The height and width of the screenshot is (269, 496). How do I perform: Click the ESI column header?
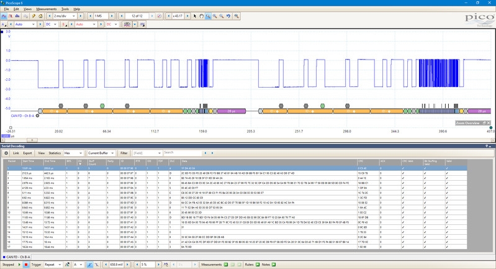(81, 162)
